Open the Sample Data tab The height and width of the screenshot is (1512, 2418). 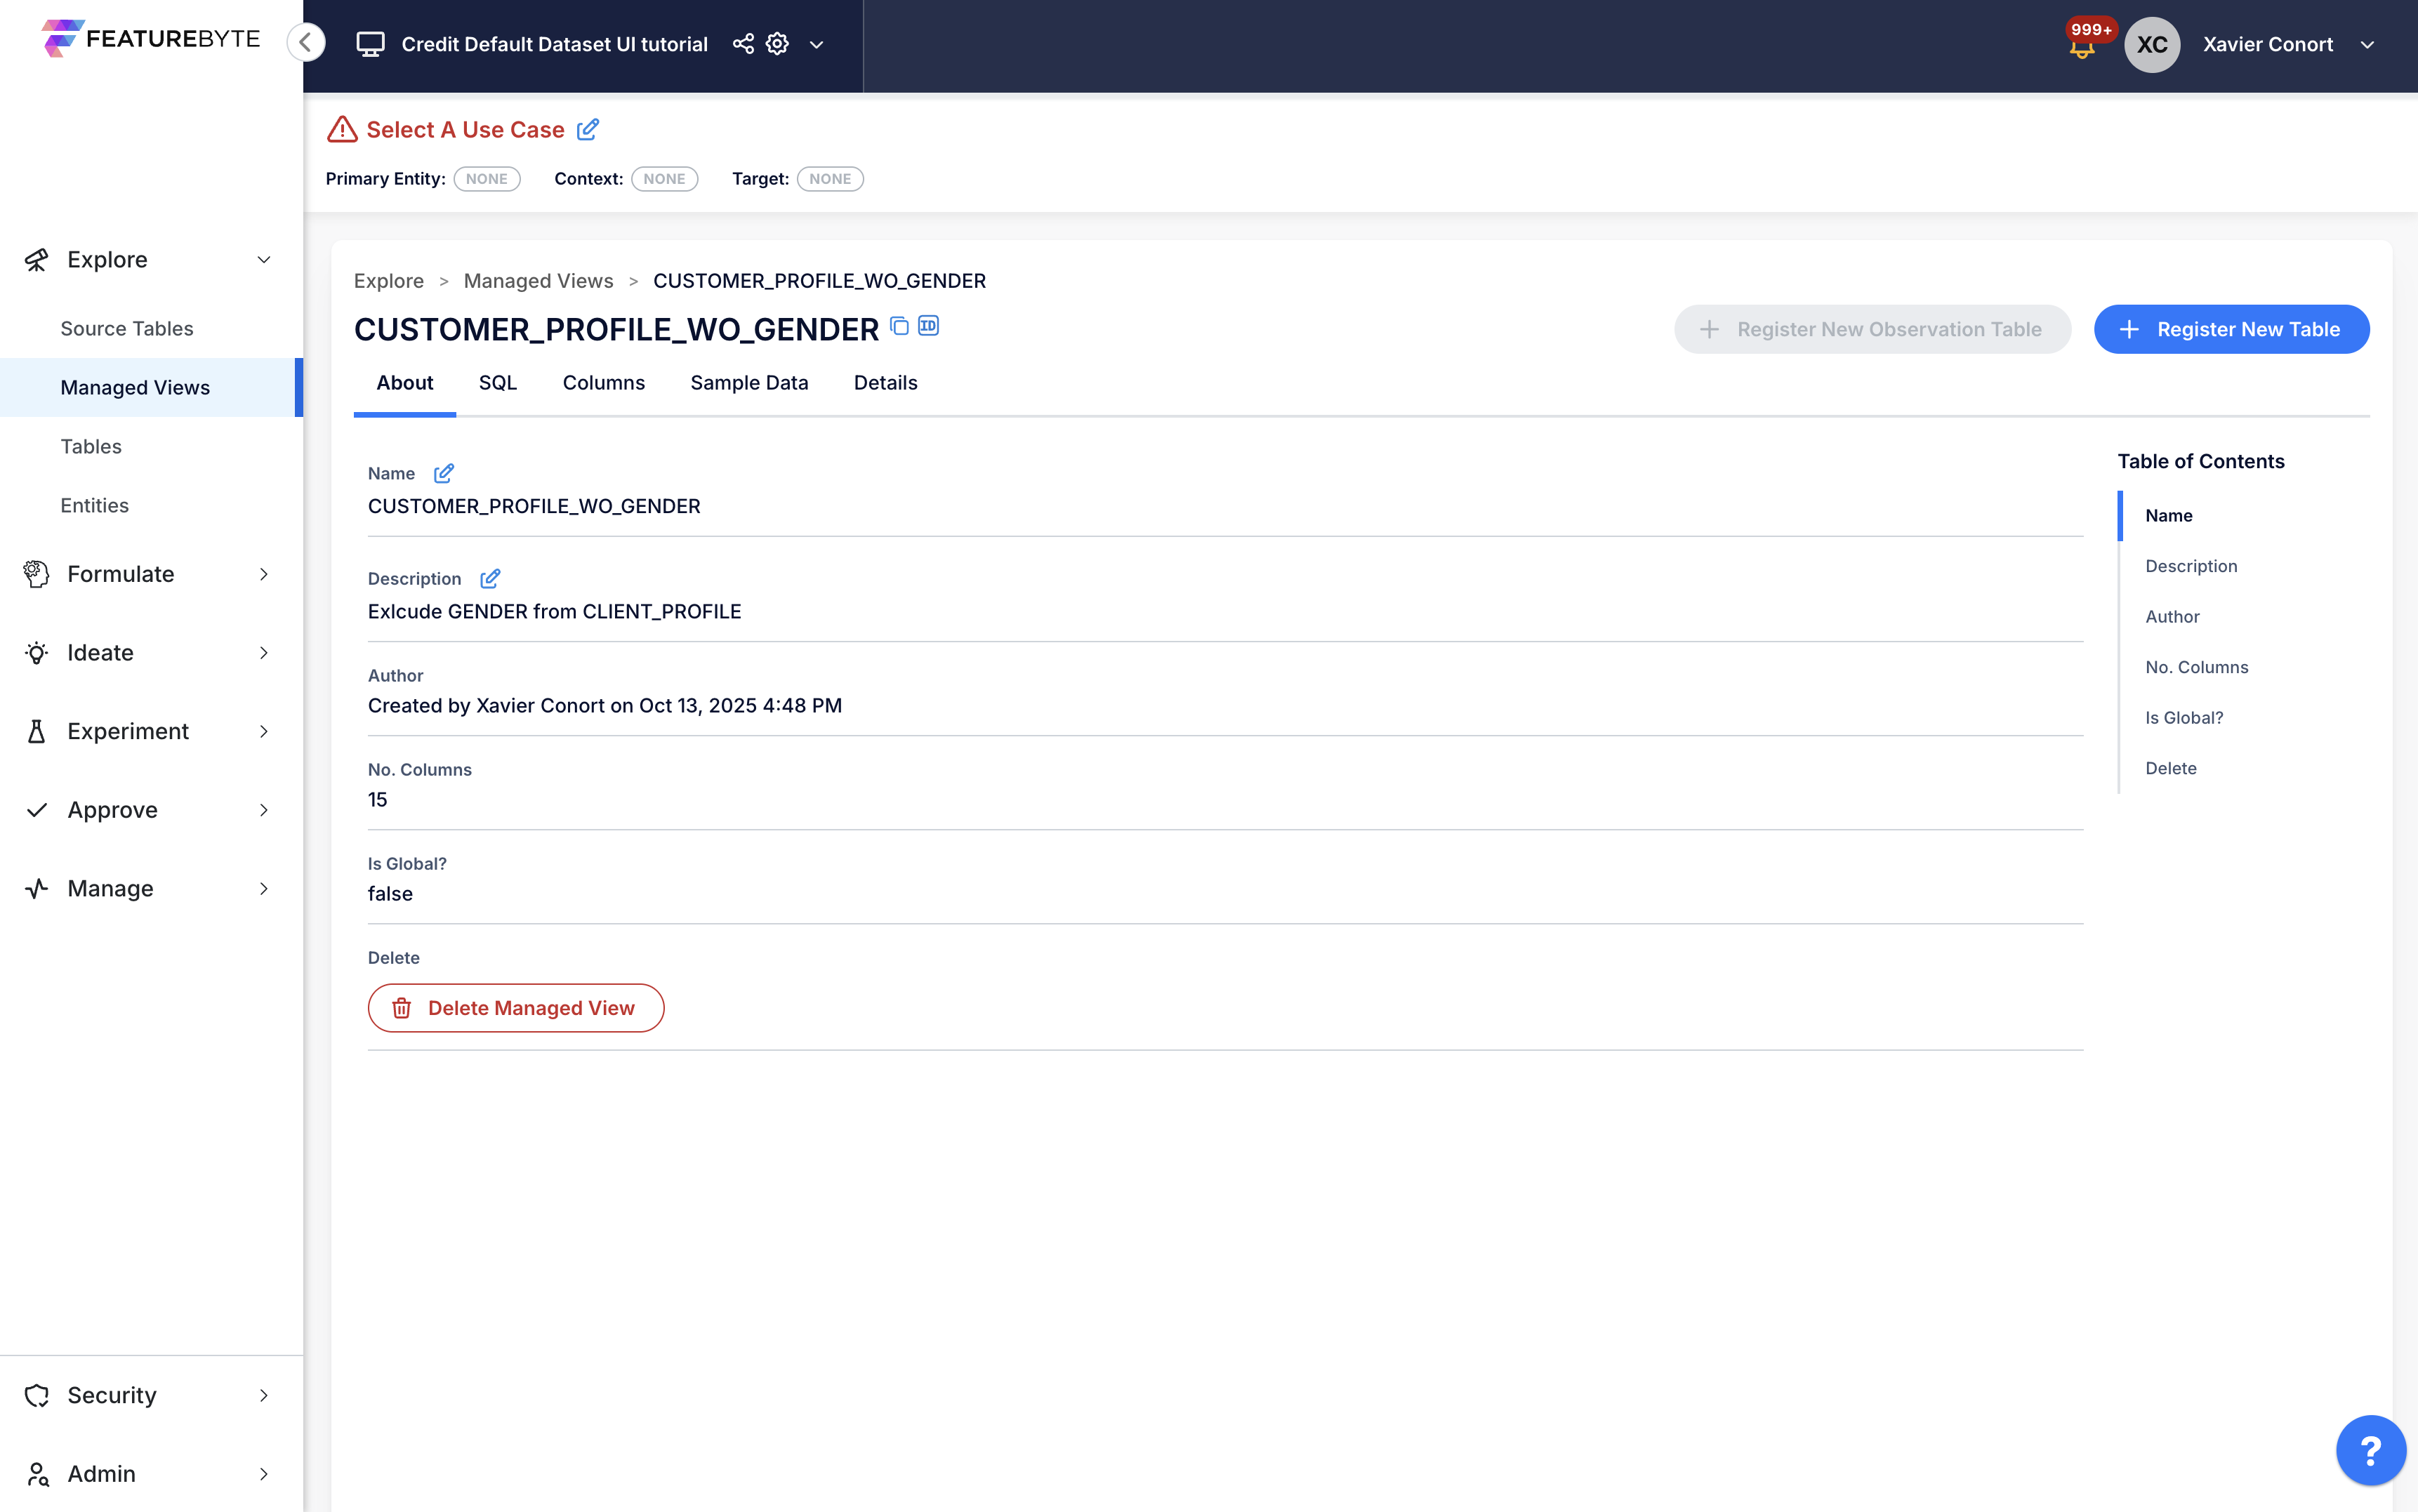tap(749, 383)
